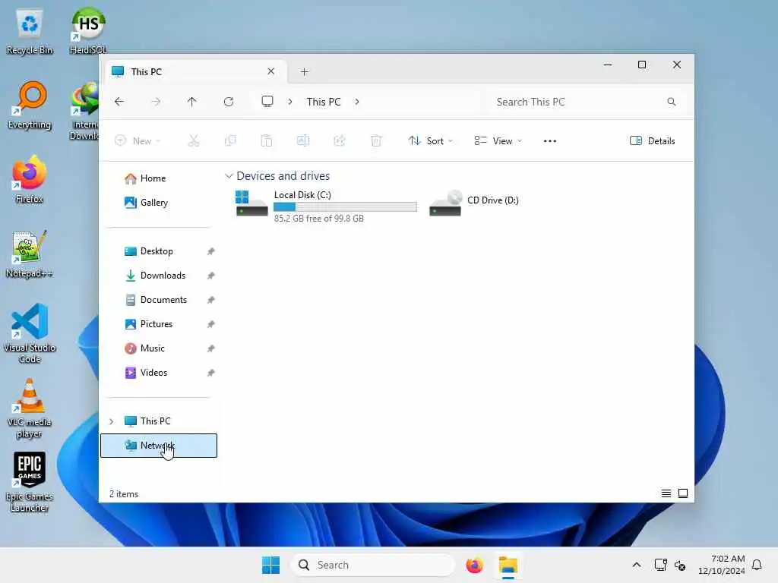Click the Delete trash icon

pos(376,140)
